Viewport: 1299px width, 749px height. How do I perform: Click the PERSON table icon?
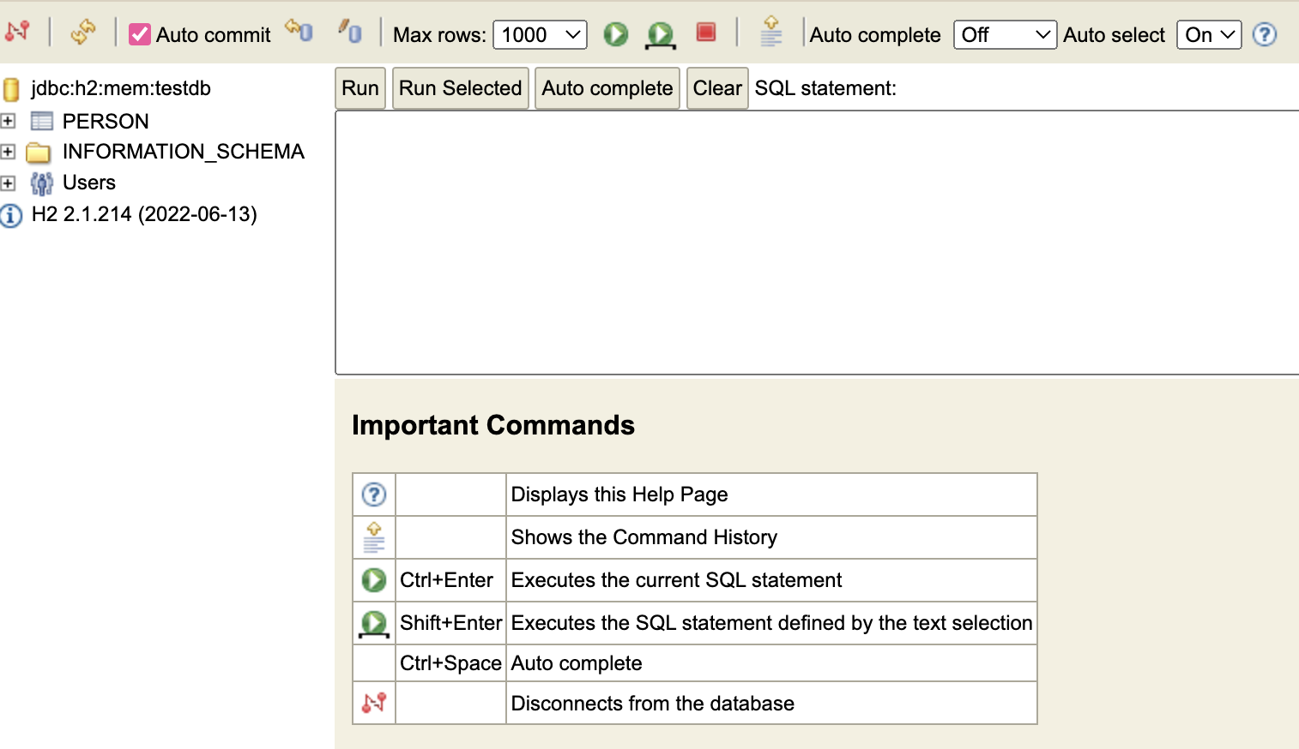coord(42,121)
